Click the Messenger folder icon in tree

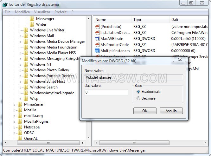pyautogui.click(x=32, y=19)
